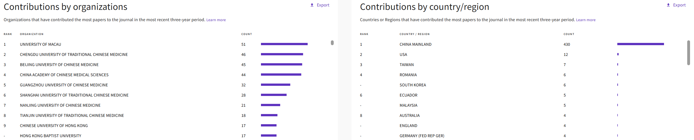Select BEIJING UNIVERSITY OF CHINESE MEDICINE
694x140 pixels.
(59, 65)
